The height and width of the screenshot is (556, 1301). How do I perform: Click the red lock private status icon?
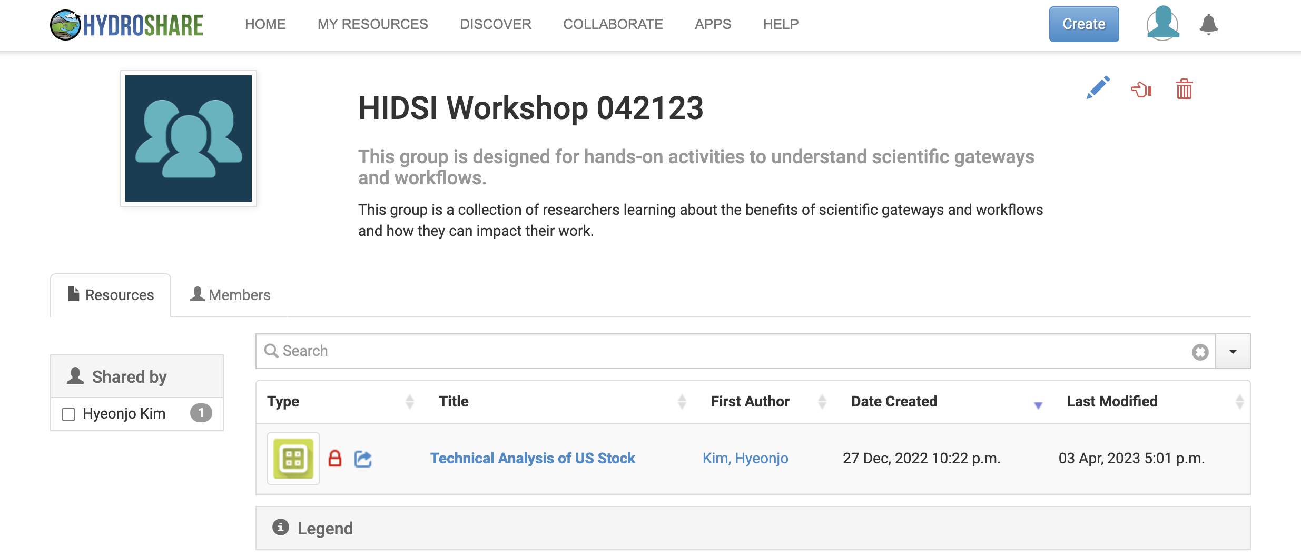click(x=335, y=458)
